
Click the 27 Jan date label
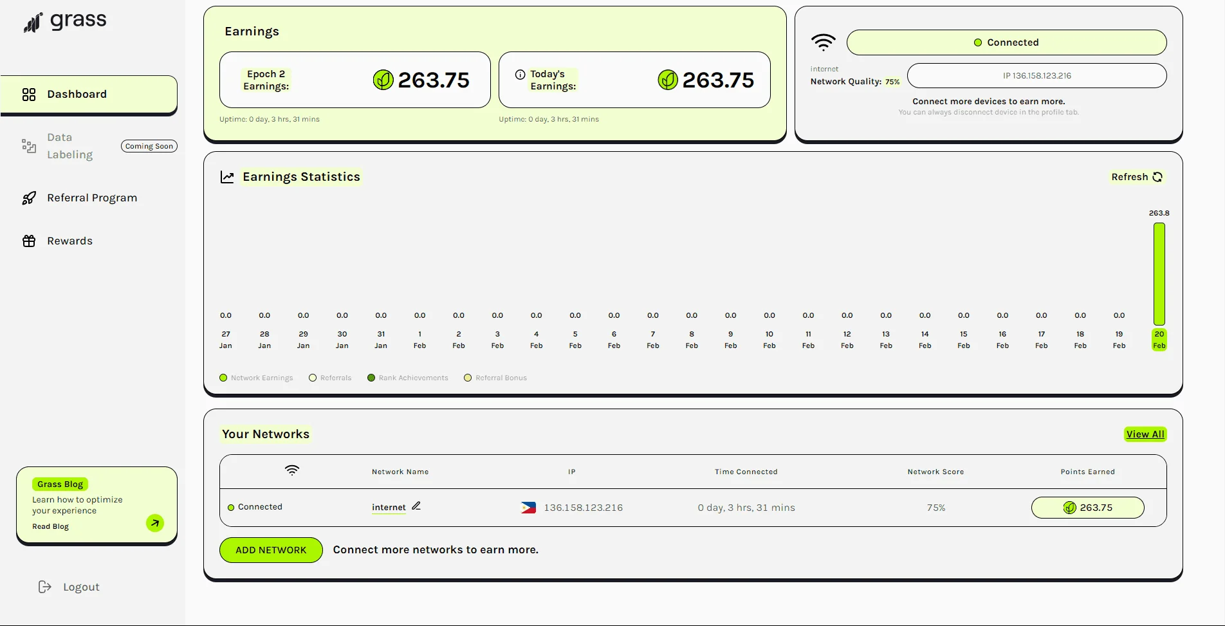click(226, 340)
